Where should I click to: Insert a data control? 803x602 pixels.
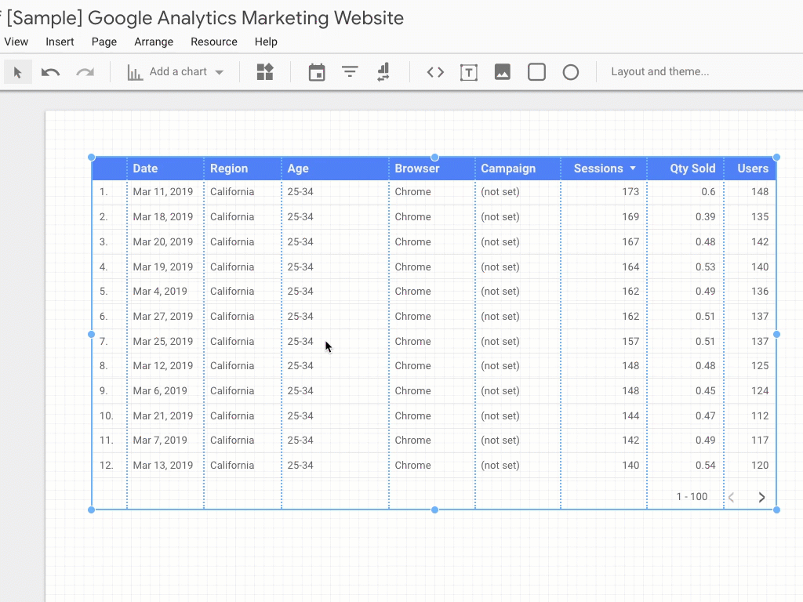(x=383, y=72)
